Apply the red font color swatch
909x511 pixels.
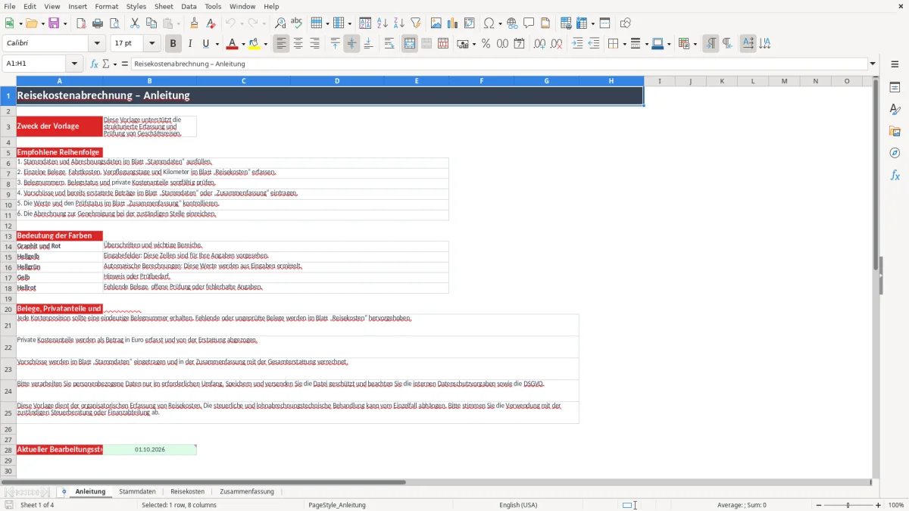(232, 44)
